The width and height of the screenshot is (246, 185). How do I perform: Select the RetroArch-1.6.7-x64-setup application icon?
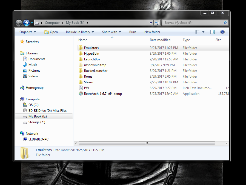click(81, 94)
